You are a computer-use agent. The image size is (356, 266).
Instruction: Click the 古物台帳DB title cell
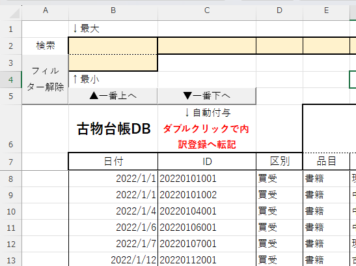113,128
